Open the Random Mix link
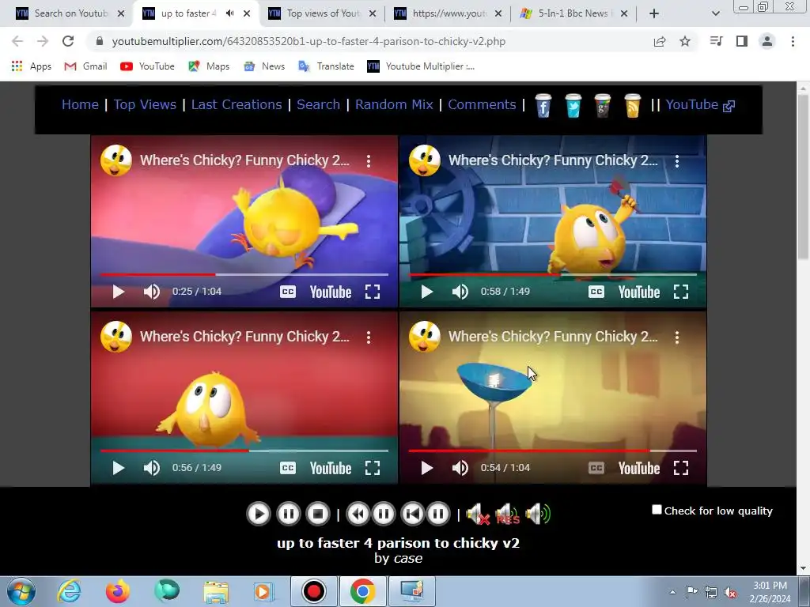 394,105
